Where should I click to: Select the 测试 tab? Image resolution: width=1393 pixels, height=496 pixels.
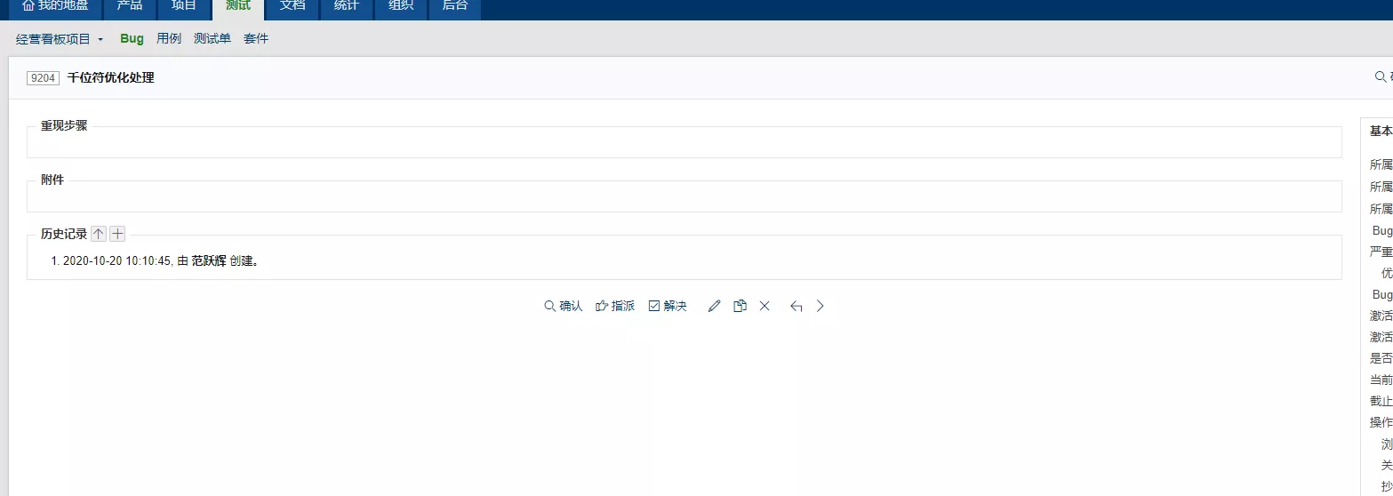[238, 6]
